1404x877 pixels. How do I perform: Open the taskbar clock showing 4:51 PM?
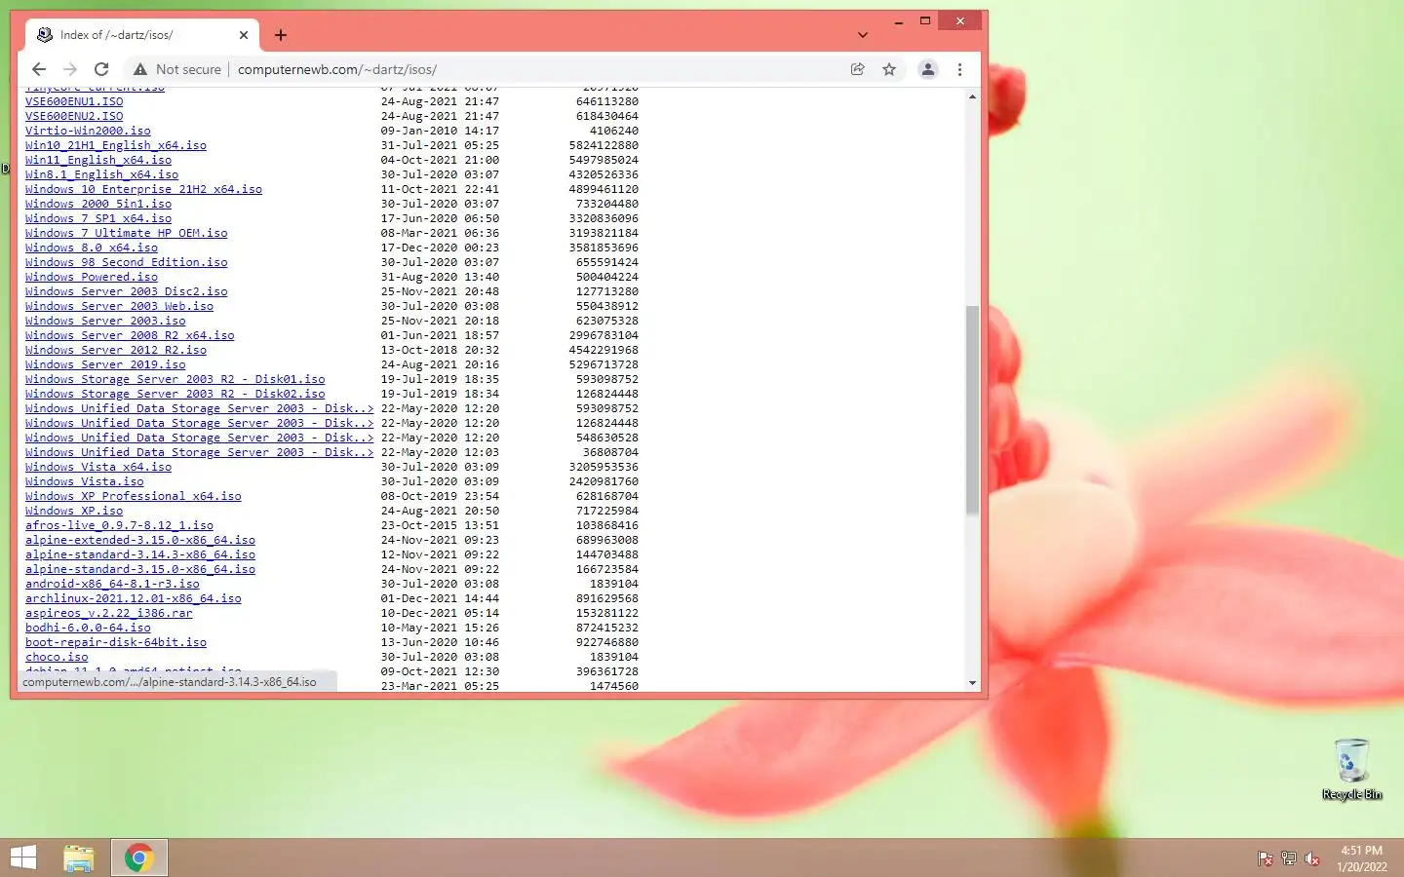pos(1362,858)
